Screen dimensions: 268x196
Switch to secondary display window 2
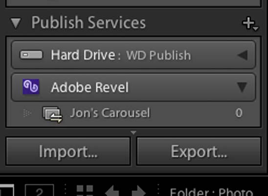click(x=40, y=190)
